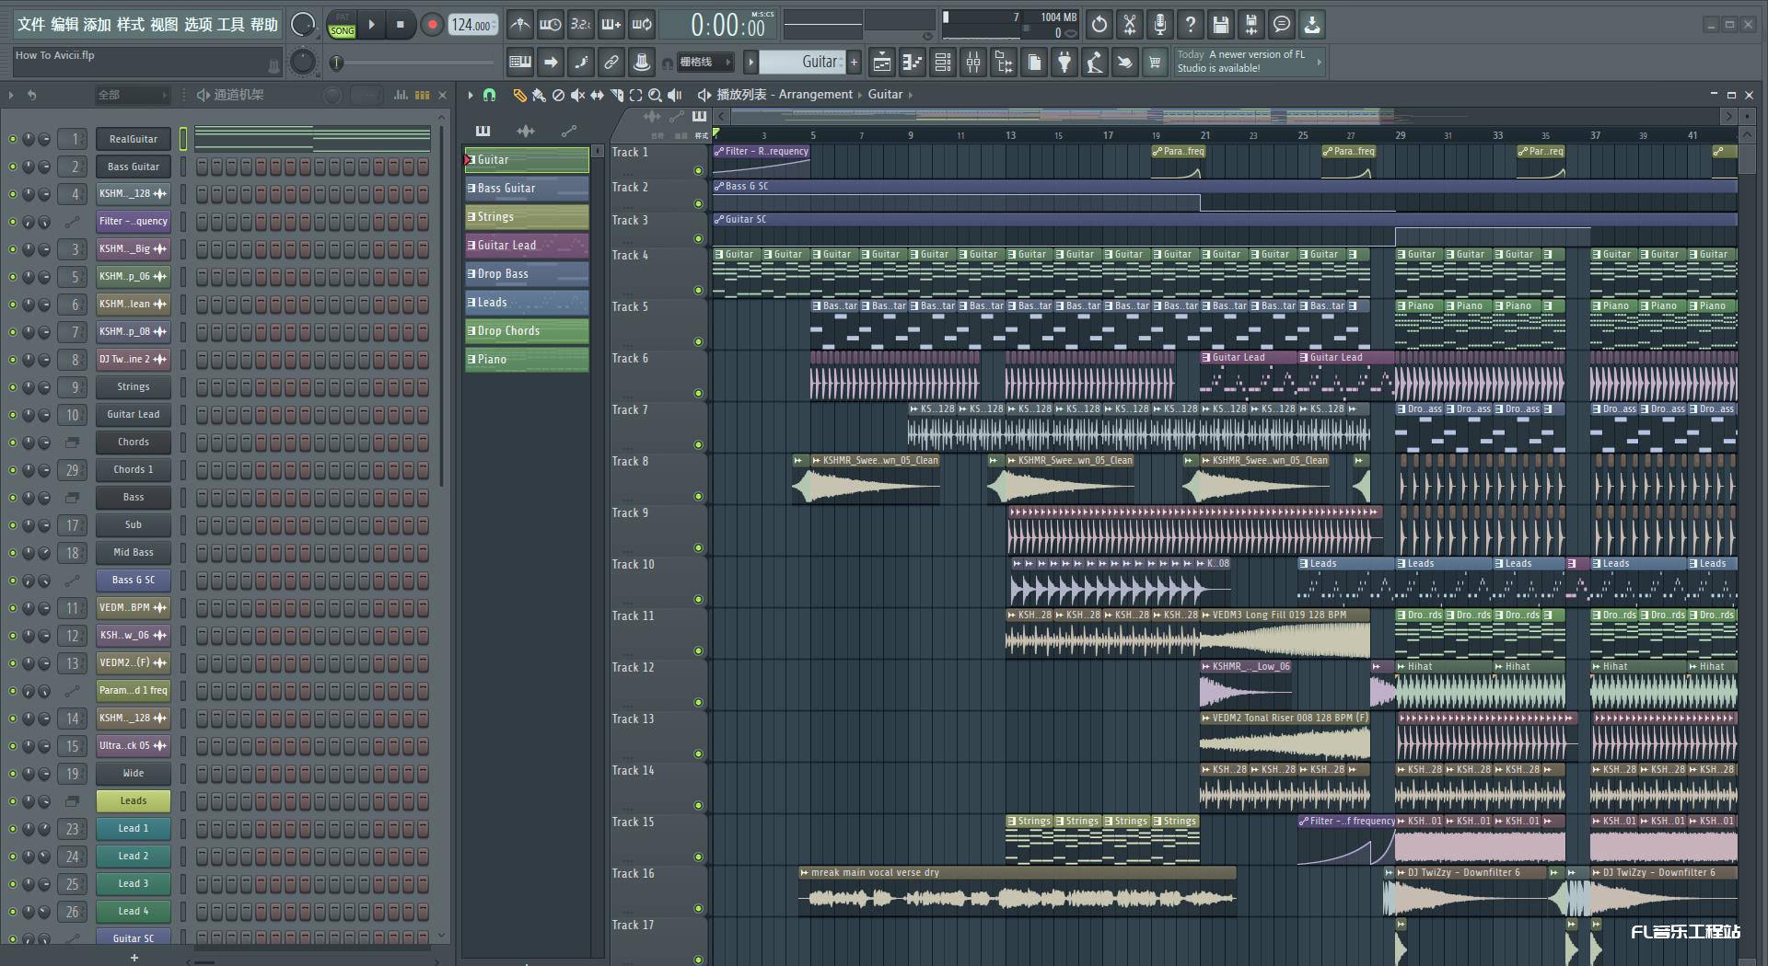Click the one-click audio recording microphone icon

pyautogui.click(x=1159, y=25)
